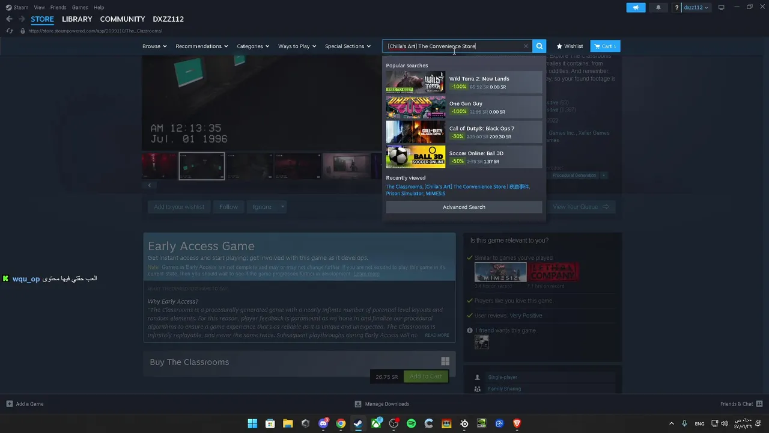Open the Steam menu
This screenshot has height=433, width=769.
click(x=17, y=7)
